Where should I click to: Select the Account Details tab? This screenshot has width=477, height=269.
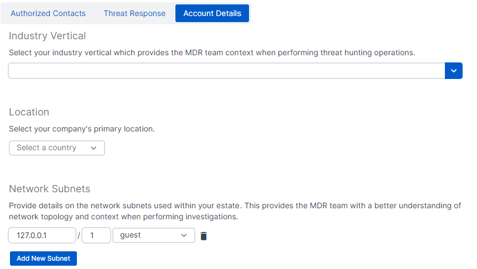coord(212,13)
